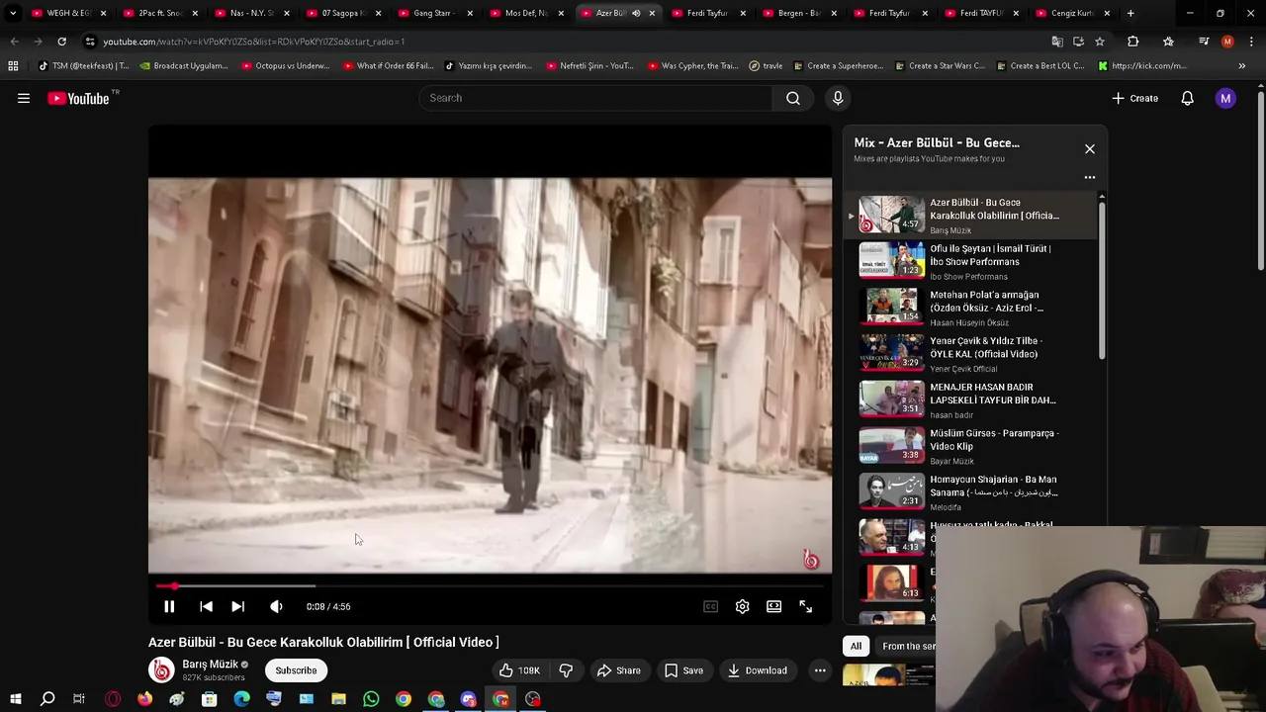1266x712 pixels.
Task: Open a new browser tab
Action: pos(1130,13)
